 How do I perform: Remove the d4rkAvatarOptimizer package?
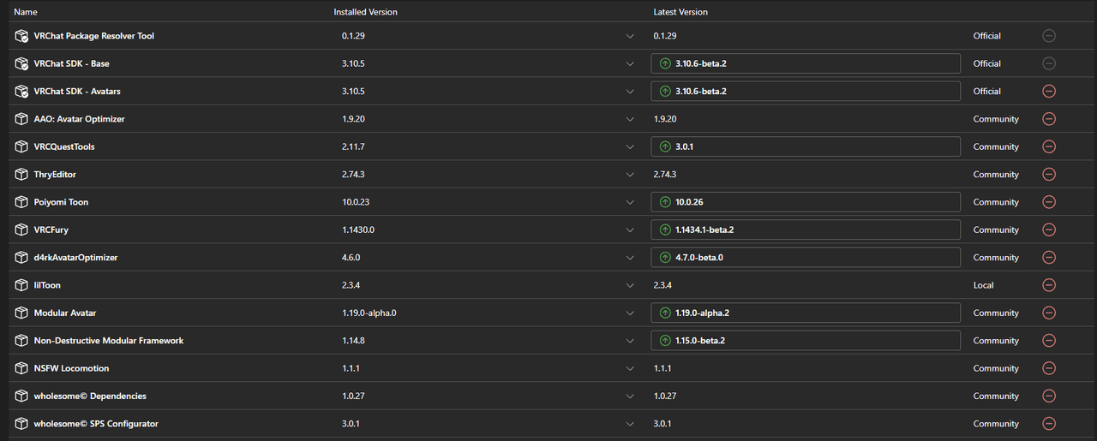coord(1048,258)
